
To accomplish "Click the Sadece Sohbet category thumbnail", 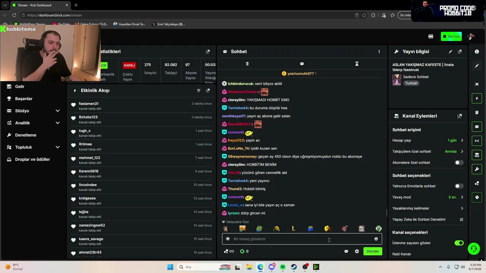I will click(397, 80).
